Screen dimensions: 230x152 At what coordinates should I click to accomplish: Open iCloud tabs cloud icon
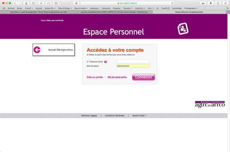pyautogui.click(x=48, y=3)
